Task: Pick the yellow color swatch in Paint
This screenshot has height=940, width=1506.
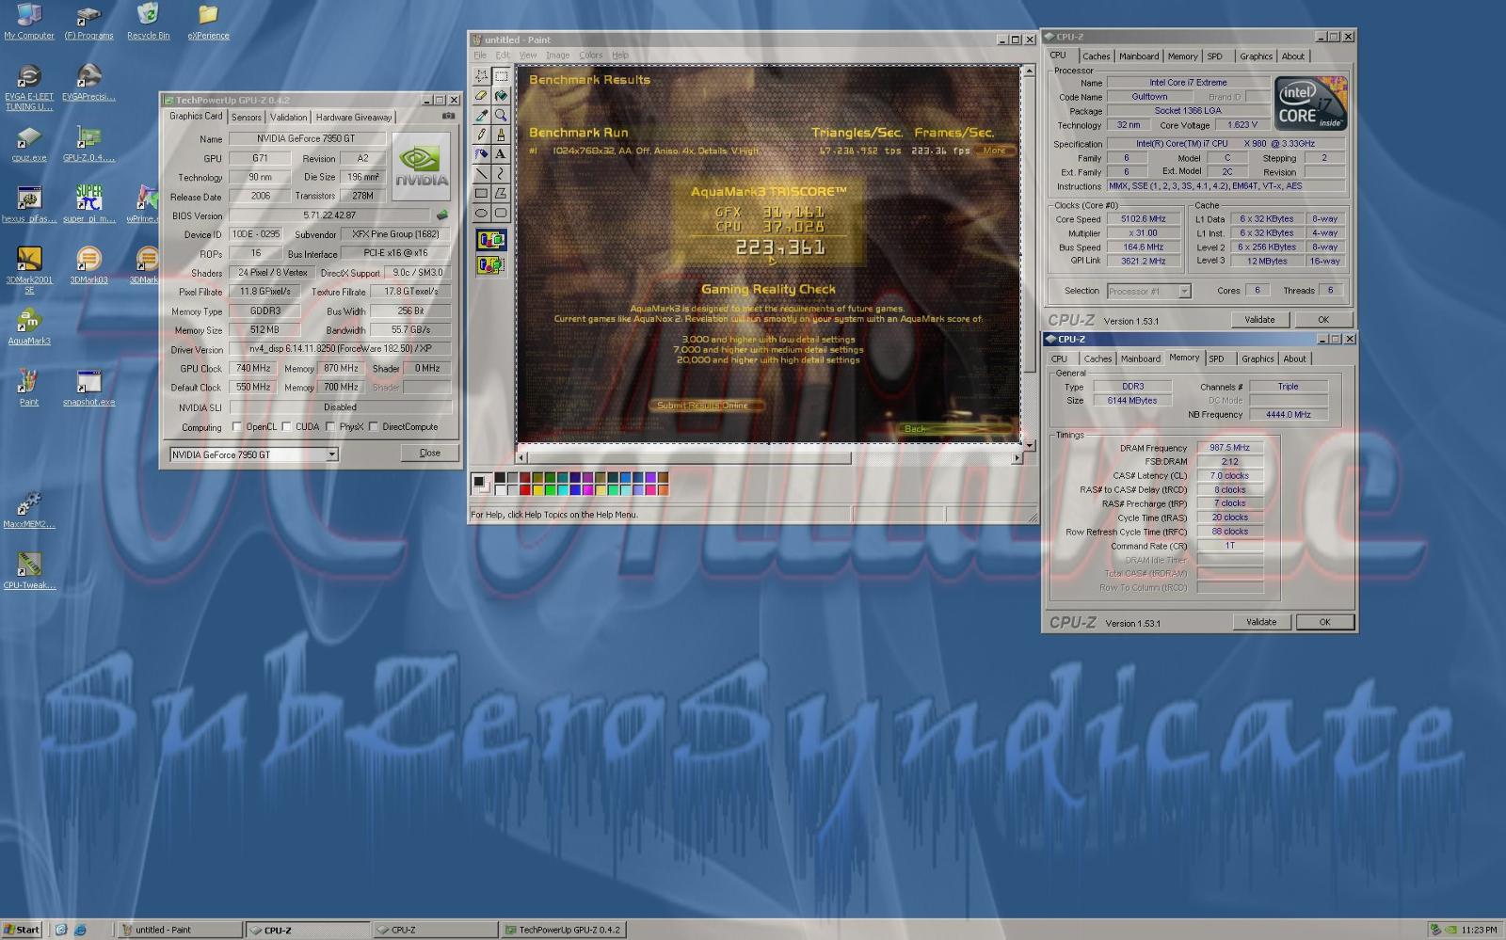Action: 537,489
